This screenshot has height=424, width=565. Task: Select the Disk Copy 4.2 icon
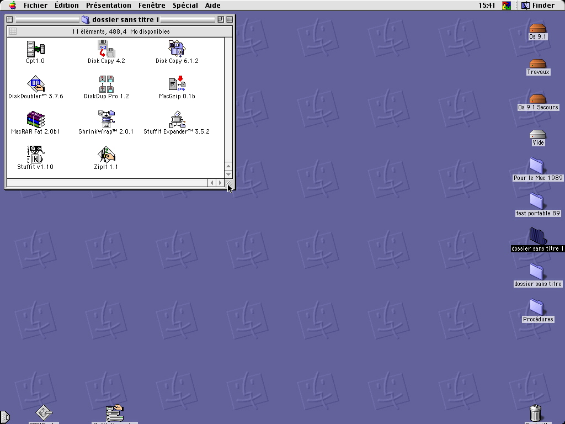click(106, 49)
